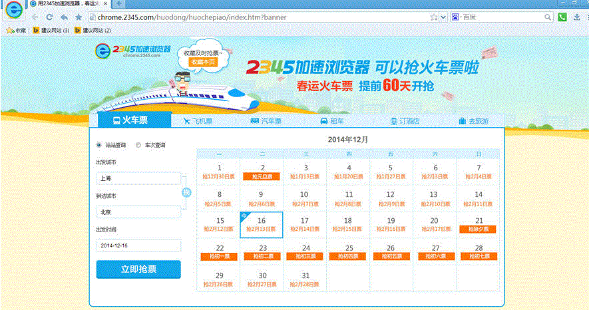Image resolution: width=589 pixels, height=310 pixels.
Task: Bookmark page via address bar star
Action: click(x=434, y=17)
